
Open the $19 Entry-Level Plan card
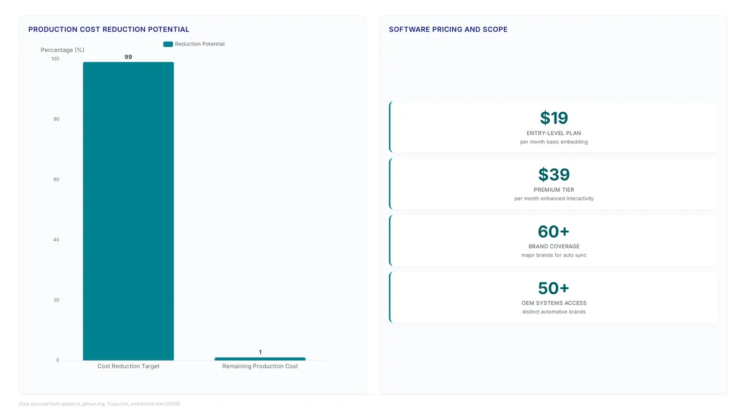coord(553,127)
